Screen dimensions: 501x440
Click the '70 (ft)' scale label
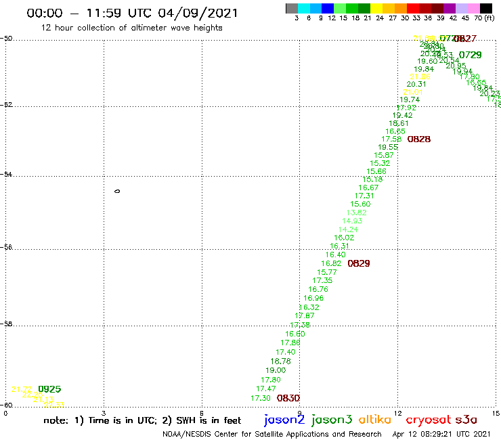click(x=484, y=18)
